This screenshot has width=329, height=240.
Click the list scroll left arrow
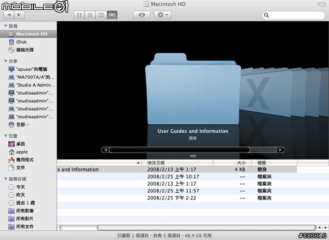pyautogui.click(x=319, y=227)
